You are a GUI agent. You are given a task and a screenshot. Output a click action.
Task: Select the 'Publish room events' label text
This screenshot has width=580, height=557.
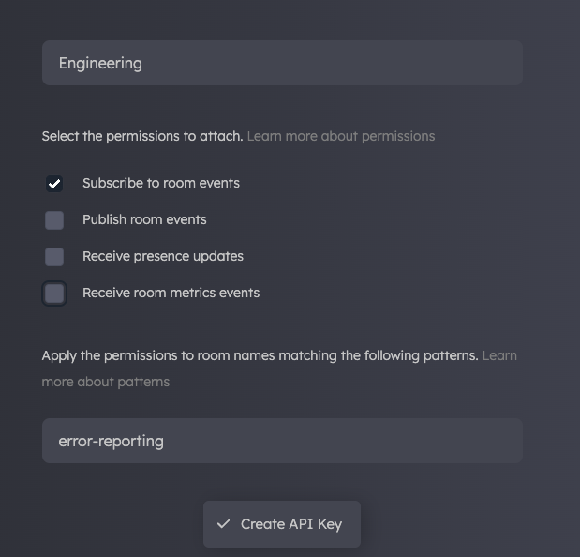[x=144, y=219]
